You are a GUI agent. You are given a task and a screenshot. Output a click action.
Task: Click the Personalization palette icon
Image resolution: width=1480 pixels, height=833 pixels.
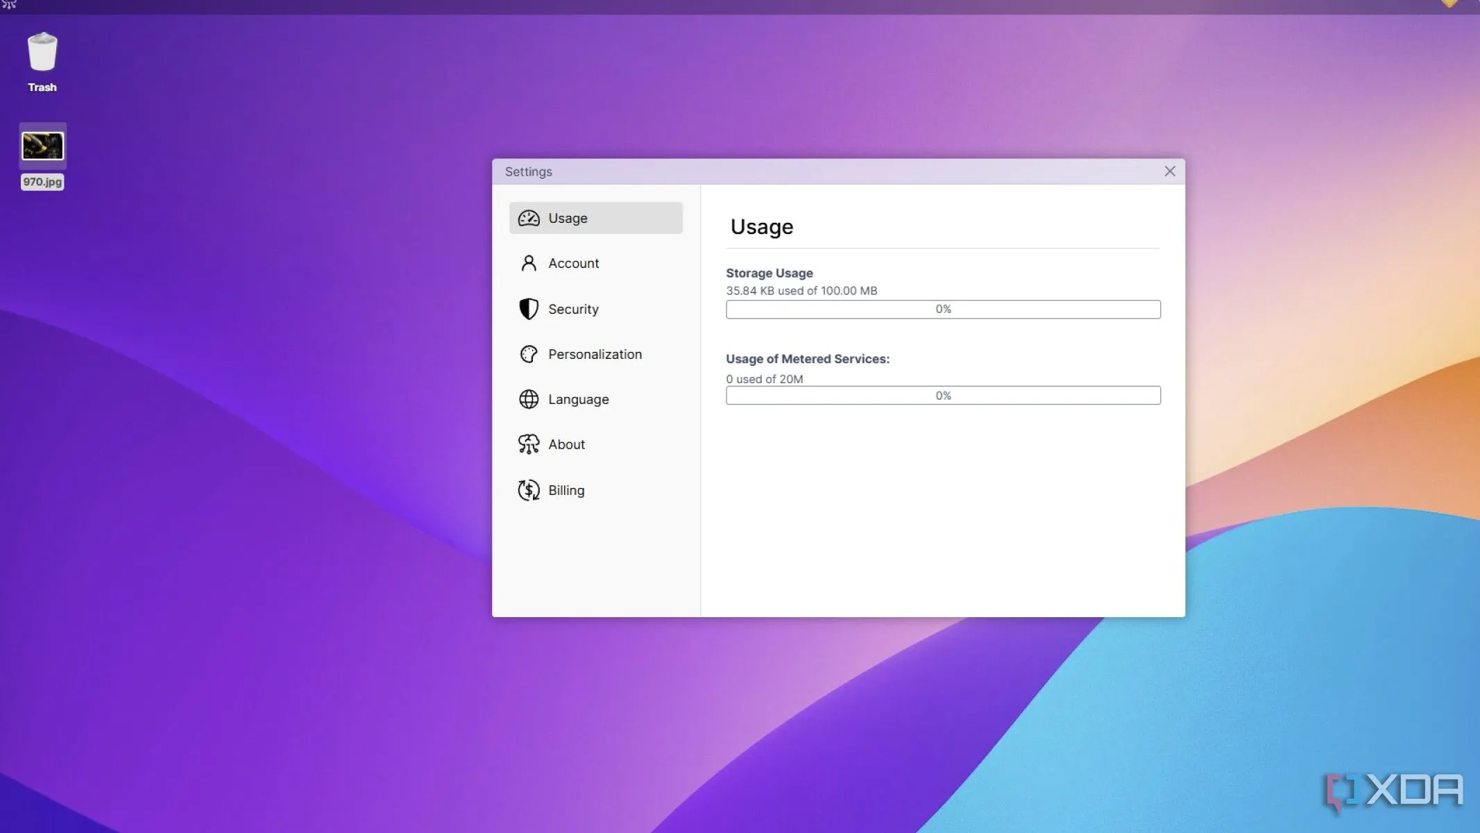[x=529, y=354]
